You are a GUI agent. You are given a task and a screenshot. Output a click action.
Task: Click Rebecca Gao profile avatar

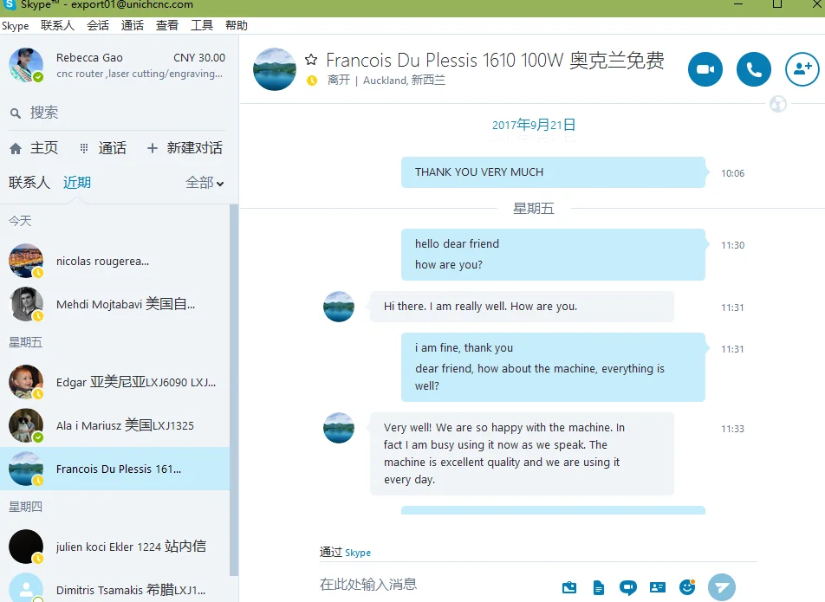click(x=26, y=65)
